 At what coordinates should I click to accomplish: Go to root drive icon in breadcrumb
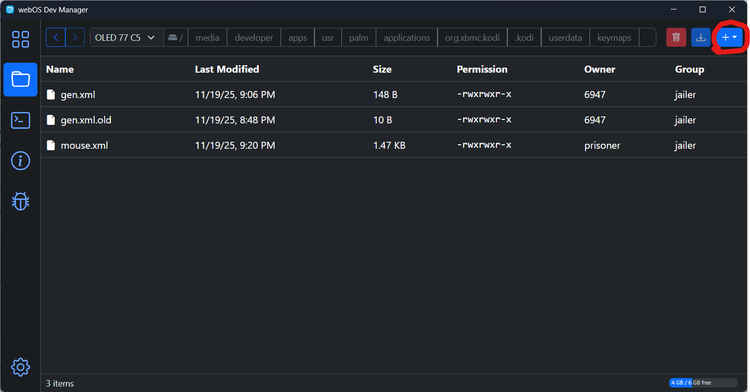click(175, 38)
